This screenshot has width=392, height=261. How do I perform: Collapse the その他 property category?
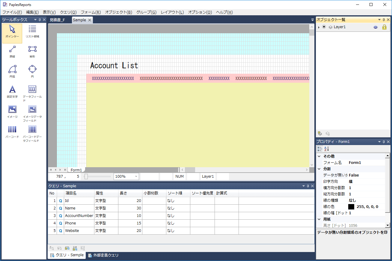(319, 156)
